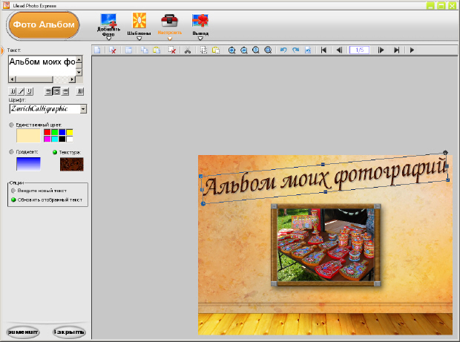The width and height of the screenshot is (460, 342).
Task: Pick the red color swatch
Action: click(x=47, y=132)
